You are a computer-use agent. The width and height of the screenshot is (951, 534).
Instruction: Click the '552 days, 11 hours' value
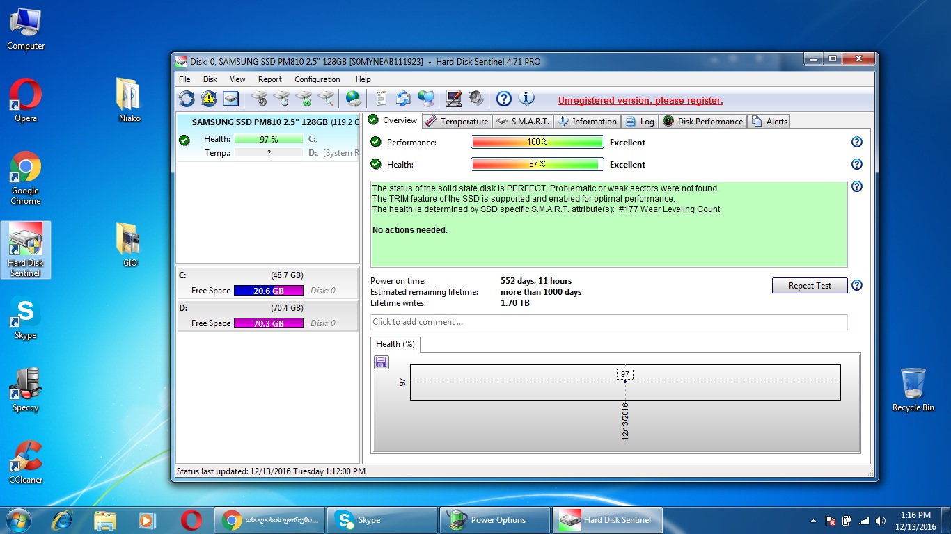[x=536, y=281]
